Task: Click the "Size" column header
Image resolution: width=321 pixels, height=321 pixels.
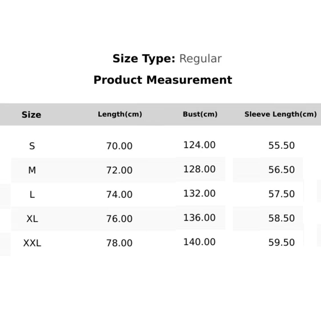Action: [31, 115]
